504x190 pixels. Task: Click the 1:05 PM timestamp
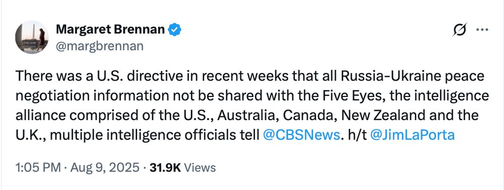(x=38, y=167)
